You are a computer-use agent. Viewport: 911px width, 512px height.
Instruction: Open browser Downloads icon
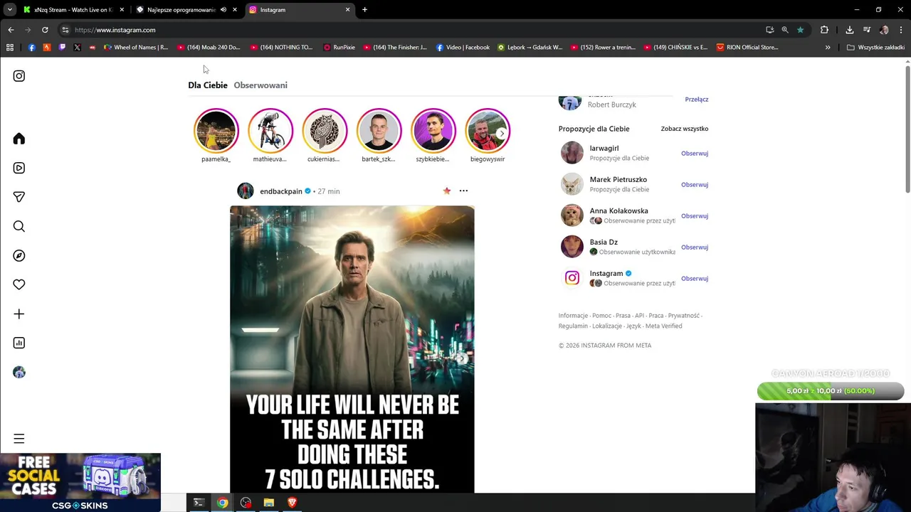tap(849, 30)
